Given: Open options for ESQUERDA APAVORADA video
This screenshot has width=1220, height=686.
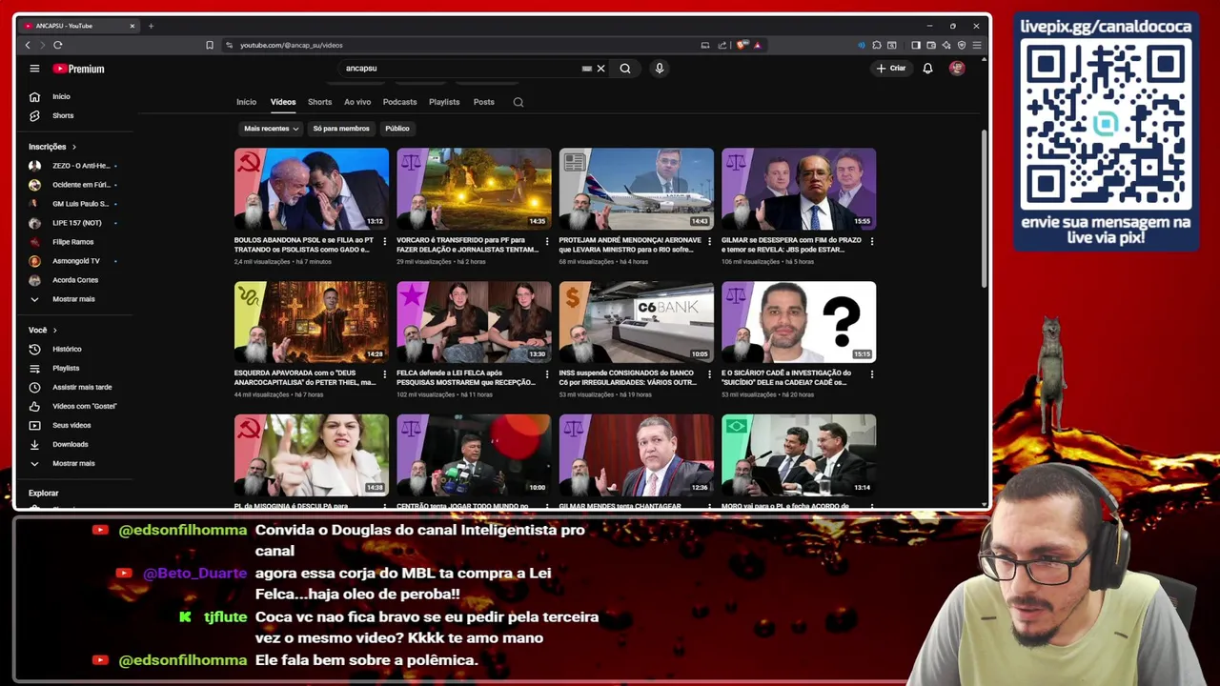Looking at the screenshot, I should (385, 375).
